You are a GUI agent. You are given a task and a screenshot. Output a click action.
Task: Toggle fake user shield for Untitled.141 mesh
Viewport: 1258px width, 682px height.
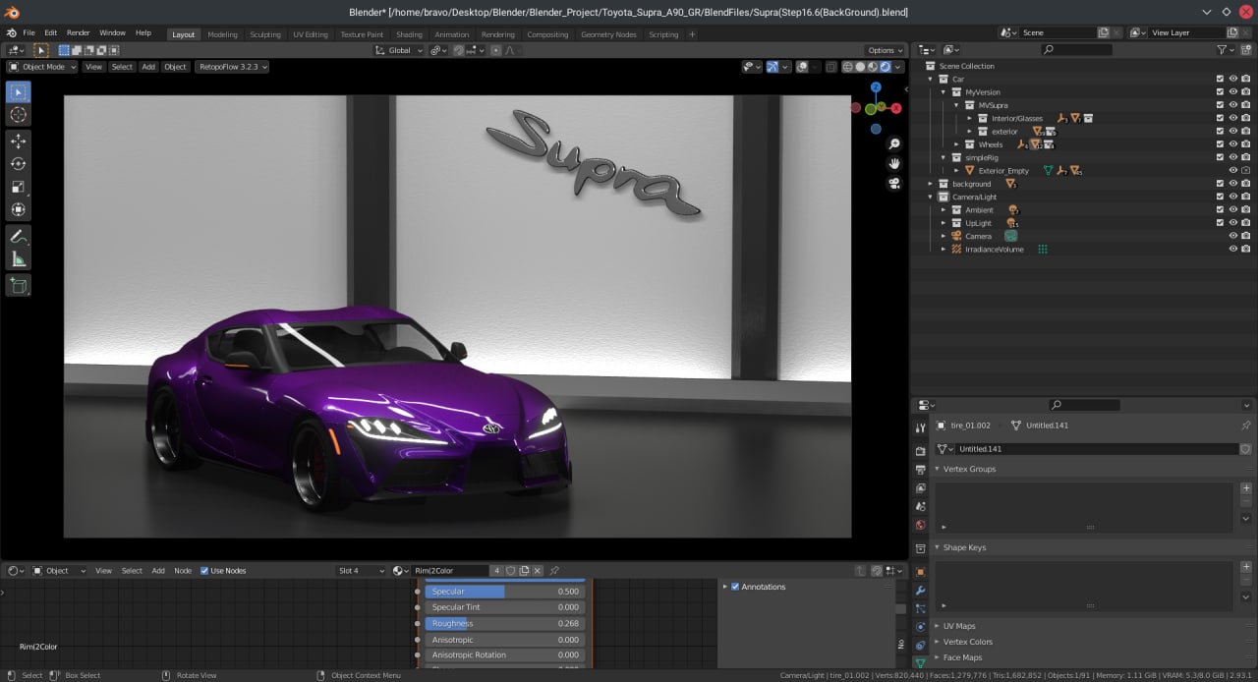tap(1245, 449)
